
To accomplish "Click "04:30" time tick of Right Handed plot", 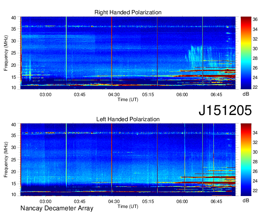I will pos(114,95).
